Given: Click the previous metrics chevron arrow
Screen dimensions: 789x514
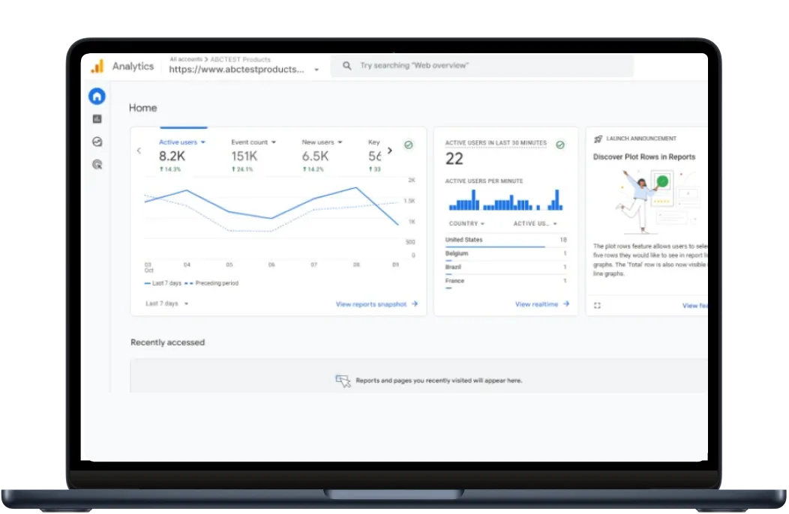Looking at the screenshot, I should 139,151.
